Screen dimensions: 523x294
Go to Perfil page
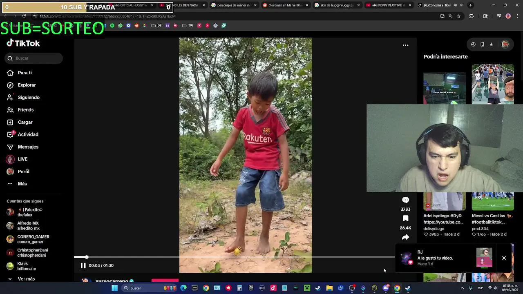coord(23,171)
